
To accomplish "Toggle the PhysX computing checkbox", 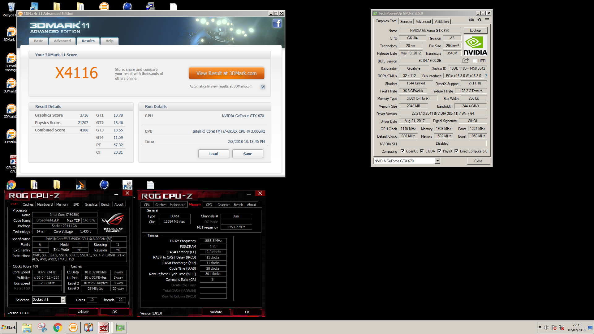I will [439, 151].
